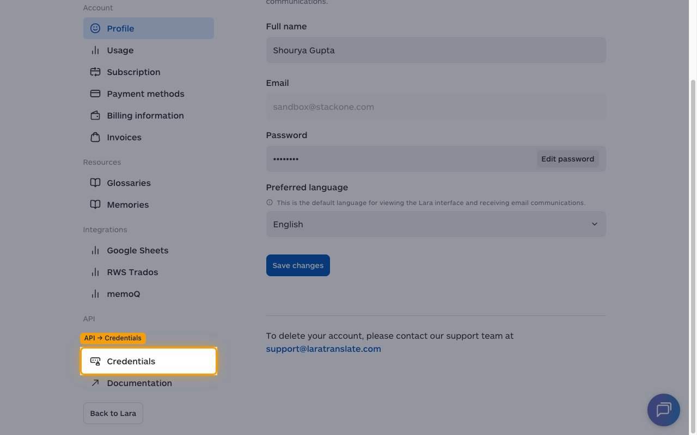Click the info icon under Preferred language

coord(270,202)
